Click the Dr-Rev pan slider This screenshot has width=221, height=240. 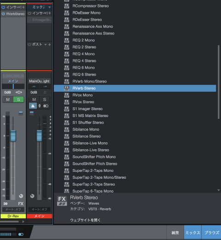tap(13, 86)
